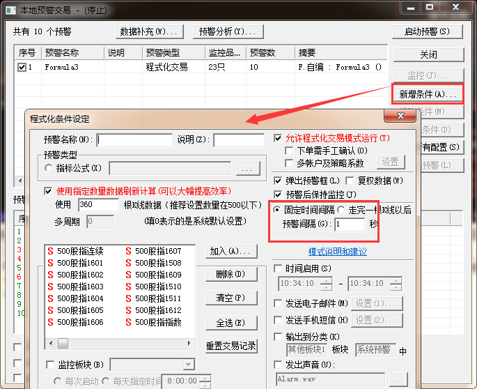This screenshot has height=389, width=477.
Task: Uncheck Formula3 alert row checkbox
Action: click(x=22, y=68)
